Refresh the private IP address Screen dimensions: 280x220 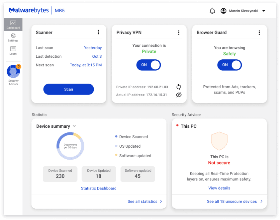click(179, 87)
